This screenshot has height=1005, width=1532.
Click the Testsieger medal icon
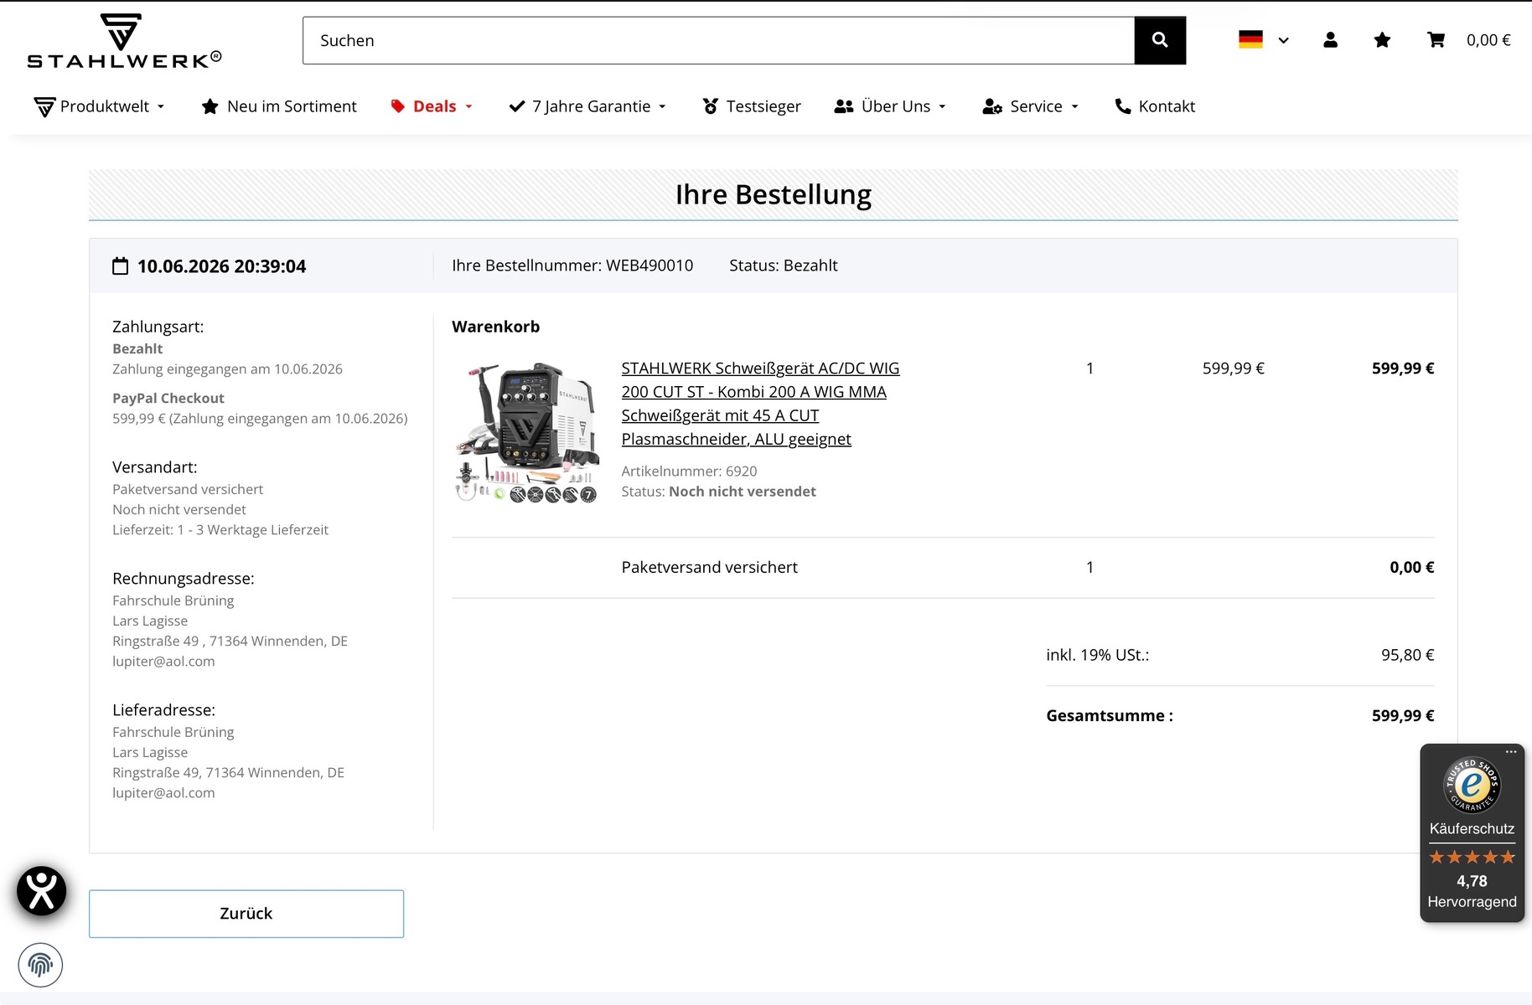click(x=711, y=106)
